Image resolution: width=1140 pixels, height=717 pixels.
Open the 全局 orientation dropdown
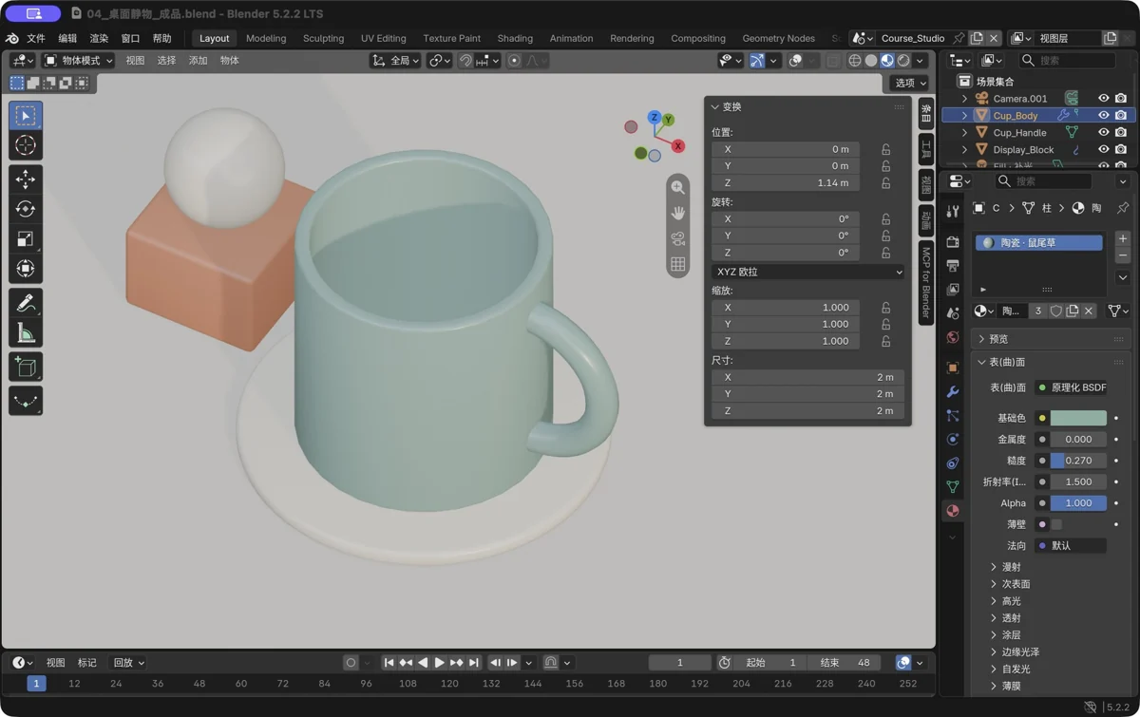tap(395, 61)
